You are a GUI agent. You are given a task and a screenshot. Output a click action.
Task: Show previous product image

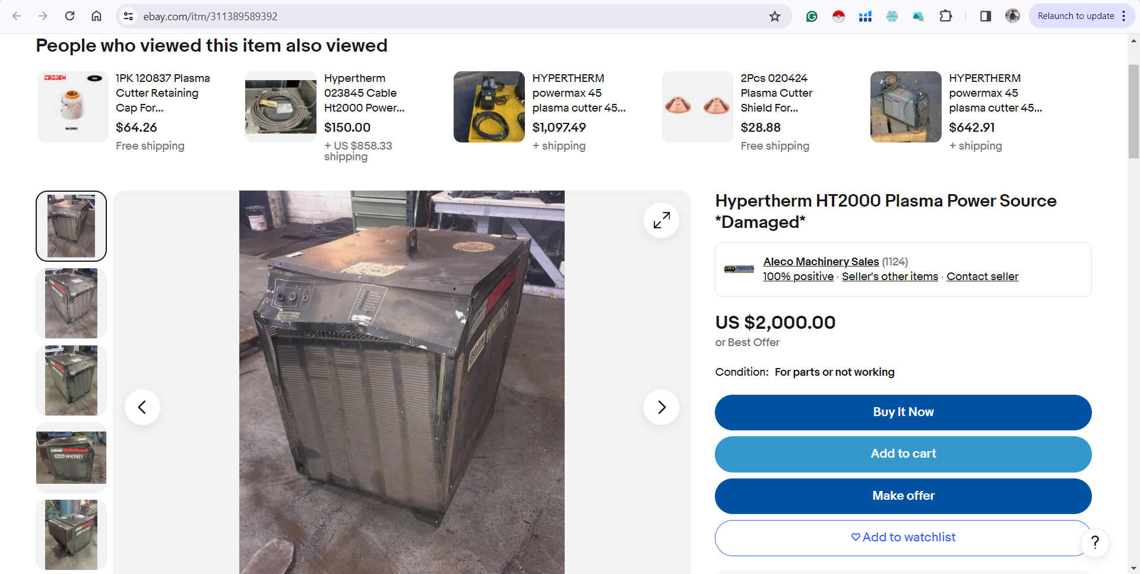click(142, 407)
